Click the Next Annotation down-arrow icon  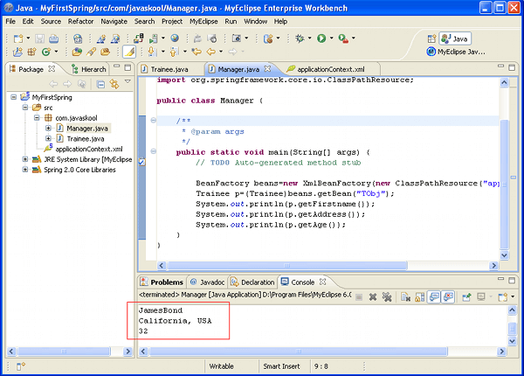click(x=152, y=52)
